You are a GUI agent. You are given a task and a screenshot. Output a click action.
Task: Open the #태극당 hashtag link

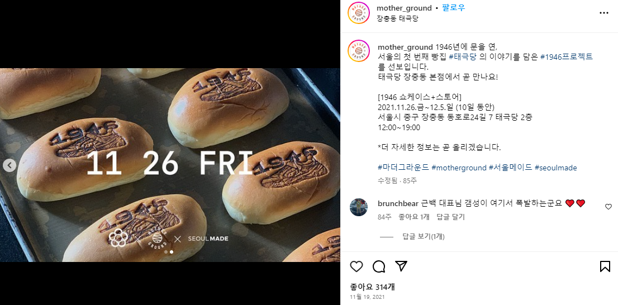[x=463, y=56]
